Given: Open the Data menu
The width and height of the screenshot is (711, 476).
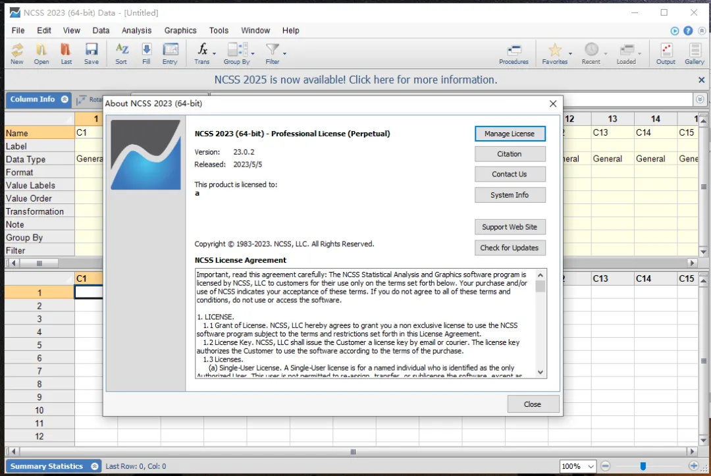Looking at the screenshot, I should point(101,30).
